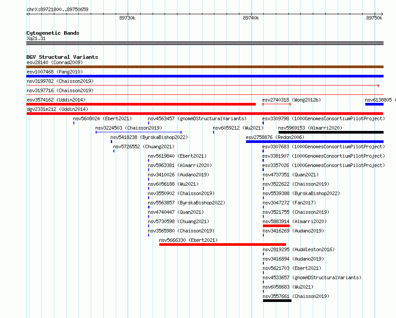Viewport: 396px width, 318px height.
Task: Click the nsv6138805 blue variant bar
Action: (374, 104)
